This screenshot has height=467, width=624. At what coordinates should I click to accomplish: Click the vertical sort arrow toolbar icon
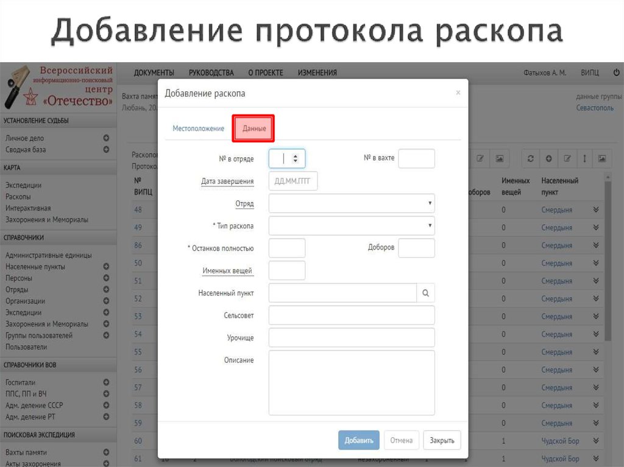click(584, 158)
